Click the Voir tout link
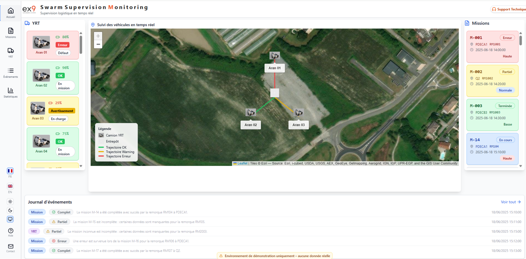This screenshot has width=526, height=259. (511, 202)
